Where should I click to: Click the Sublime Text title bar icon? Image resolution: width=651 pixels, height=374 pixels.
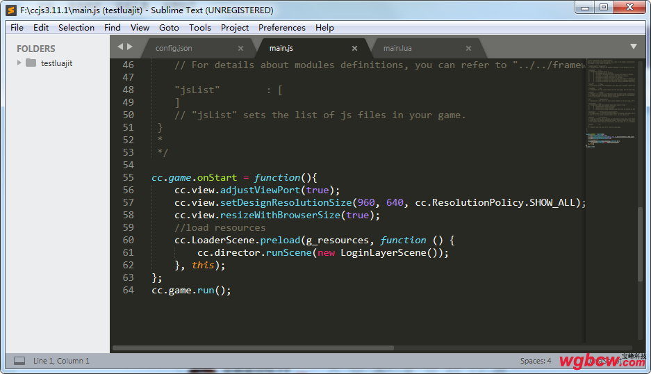(11, 10)
